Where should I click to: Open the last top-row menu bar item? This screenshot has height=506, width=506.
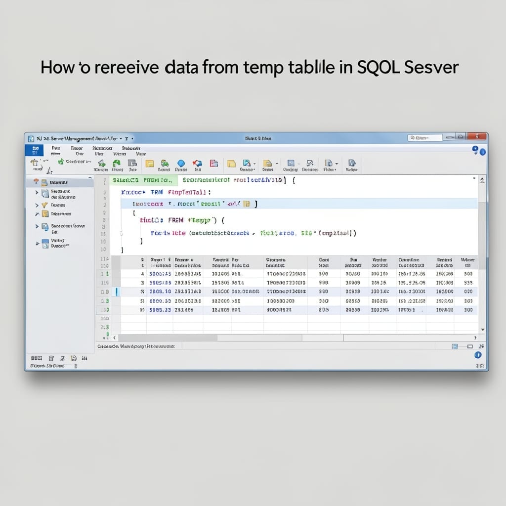point(131,148)
